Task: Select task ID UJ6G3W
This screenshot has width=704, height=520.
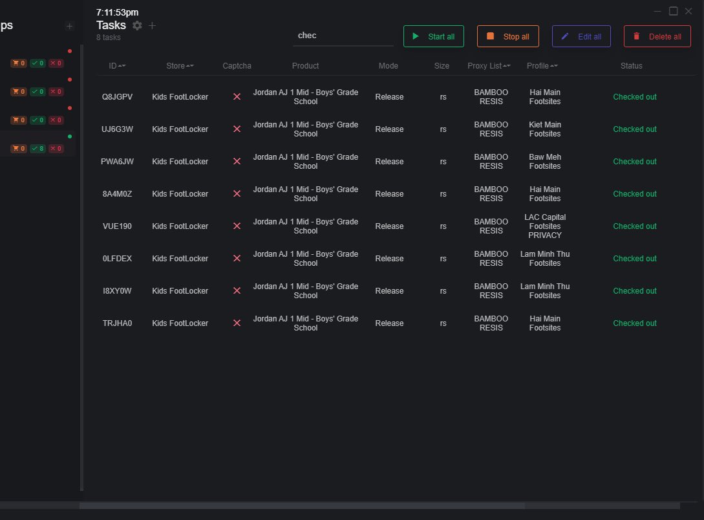Action: pyautogui.click(x=117, y=129)
